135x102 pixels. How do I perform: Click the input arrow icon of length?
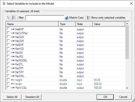point(12,84)
